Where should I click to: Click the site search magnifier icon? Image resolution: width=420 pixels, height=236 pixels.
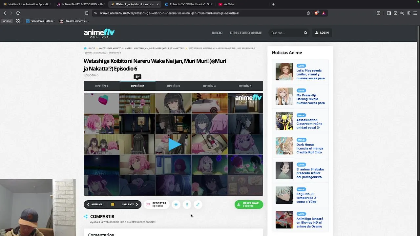pyautogui.click(x=305, y=33)
